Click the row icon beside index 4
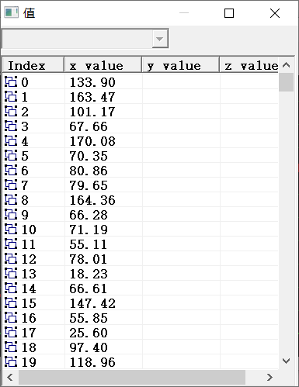 pos(11,140)
